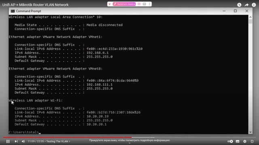Click the address fe80::84a:6f74:8cda:9640%9

[113, 81]
